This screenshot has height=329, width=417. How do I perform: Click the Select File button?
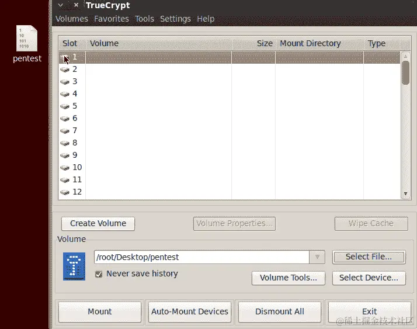(369, 257)
